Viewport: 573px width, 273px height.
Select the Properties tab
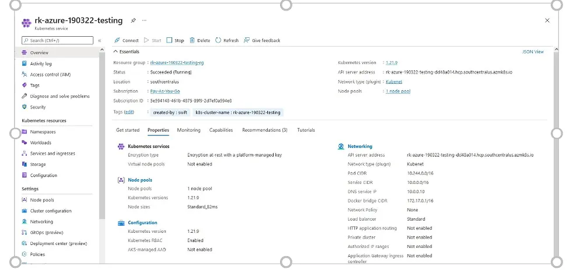[x=158, y=130]
